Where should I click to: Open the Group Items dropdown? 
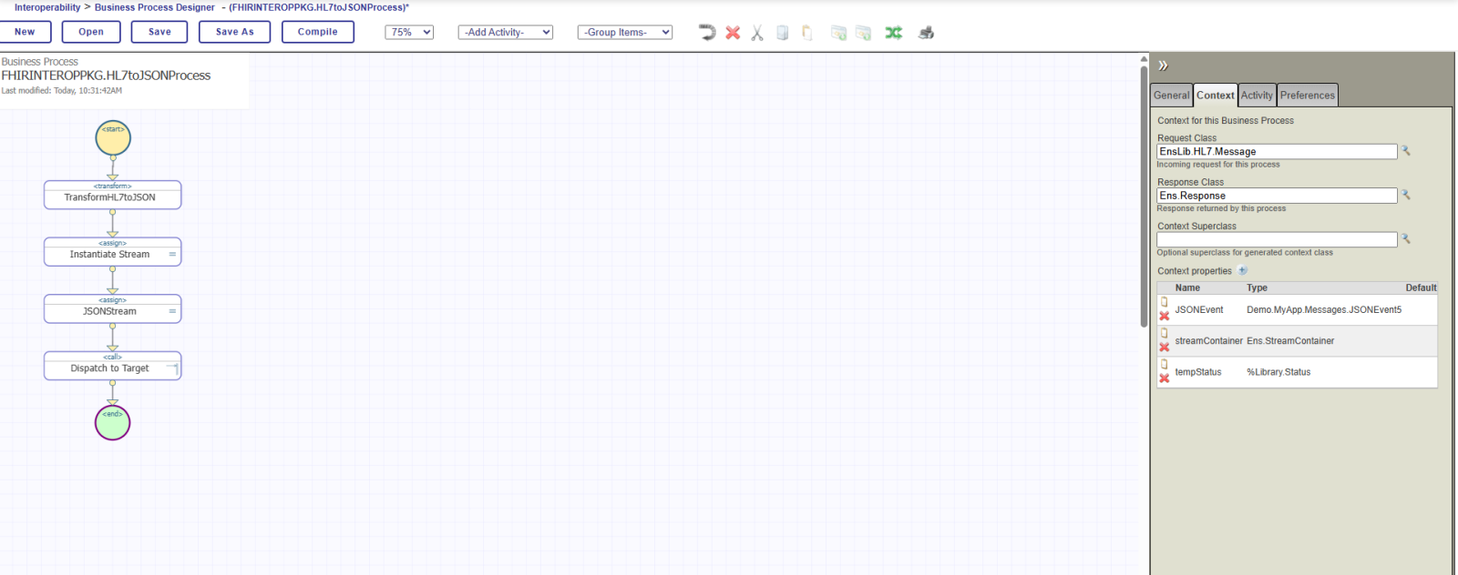click(625, 32)
